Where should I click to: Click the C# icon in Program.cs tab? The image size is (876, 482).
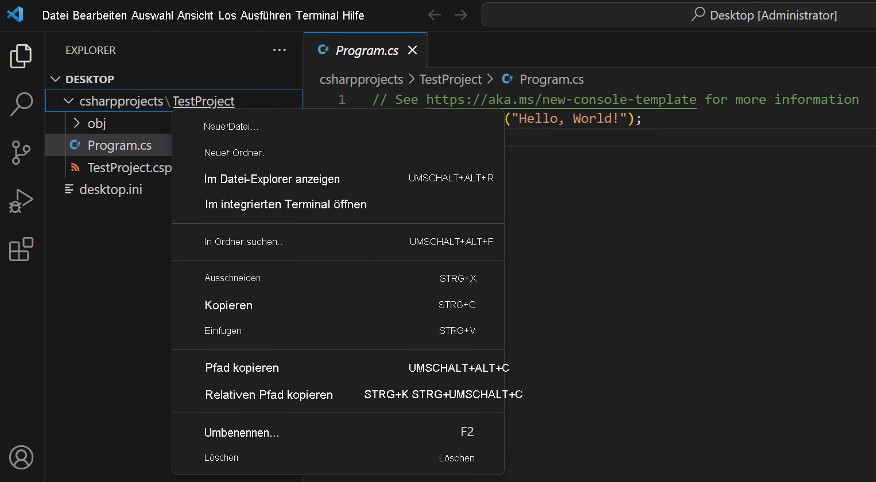(323, 50)
